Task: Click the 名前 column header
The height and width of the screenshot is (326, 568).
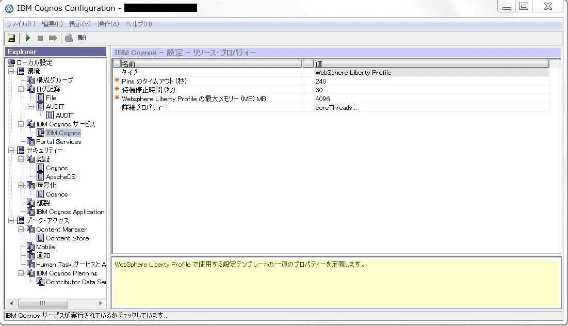Action: [211, 64]
